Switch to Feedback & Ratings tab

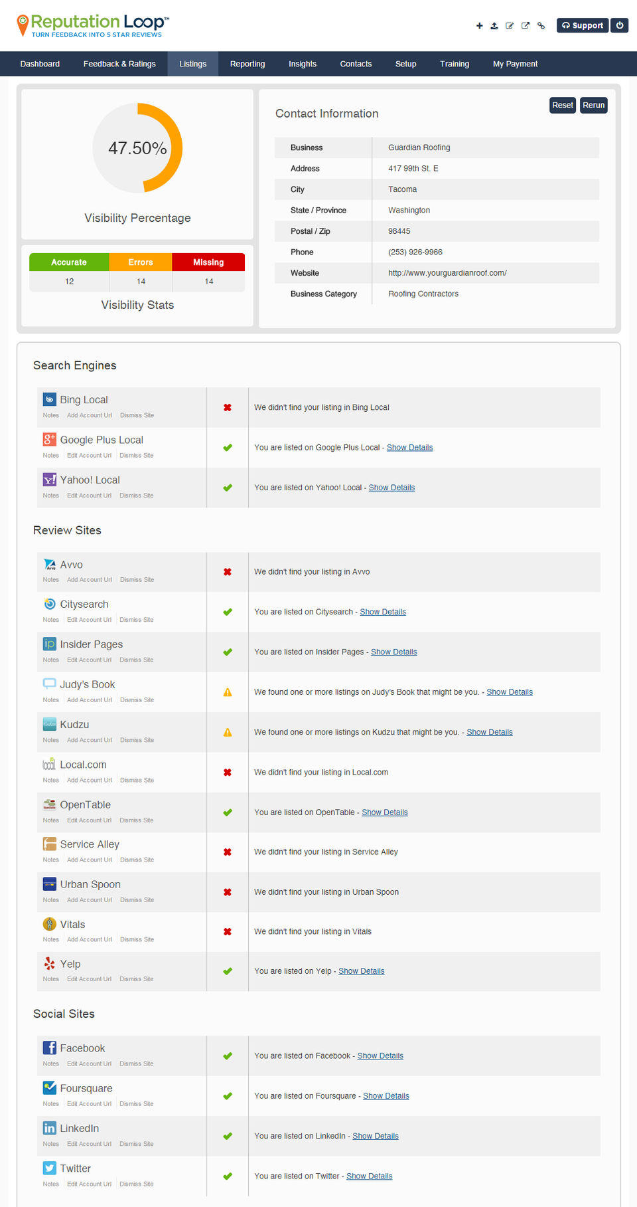pyautogui.click(x=119, y=64)
